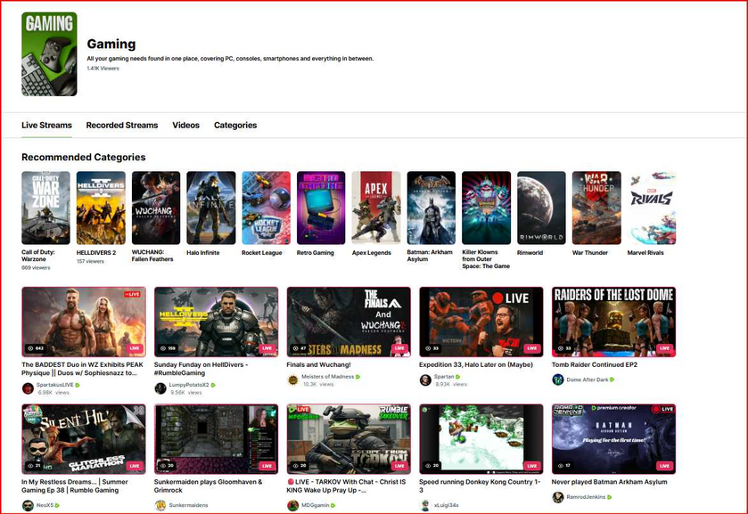Click channel name Meisters of Madness
Screen dimensions: 748x514
pos(328,377)
